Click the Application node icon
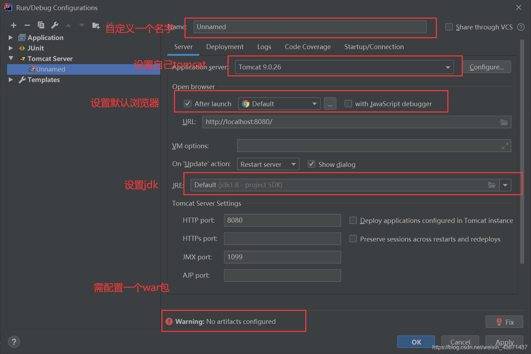Screen dimensions: 531x354 tap(22, 38)
